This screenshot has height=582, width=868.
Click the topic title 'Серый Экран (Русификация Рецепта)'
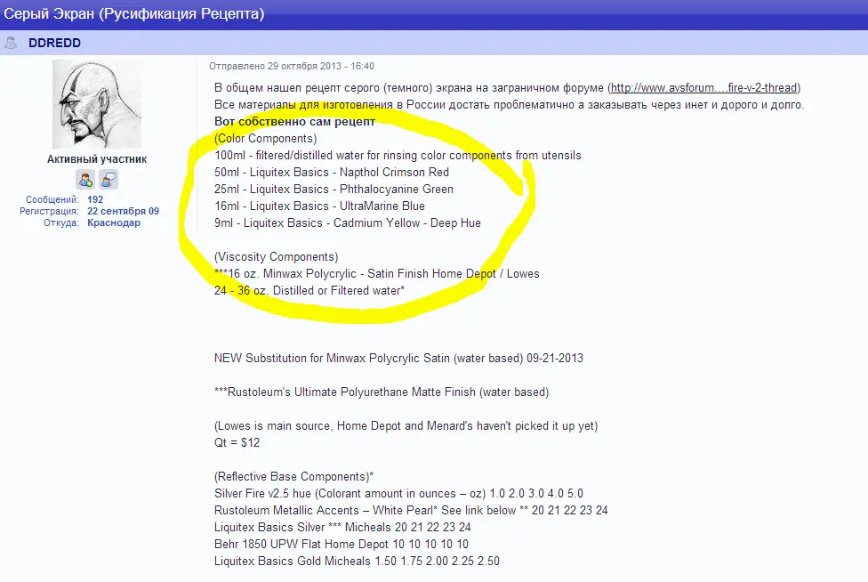[x=134, y=13]
